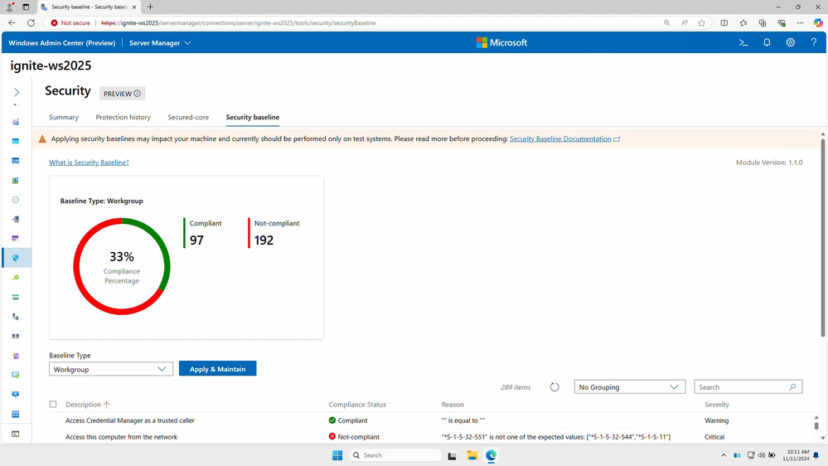The height and width of the screenshot is (466, 828).
Task: Click the Apply & Maintain button
Action: [x=217, y=369]
